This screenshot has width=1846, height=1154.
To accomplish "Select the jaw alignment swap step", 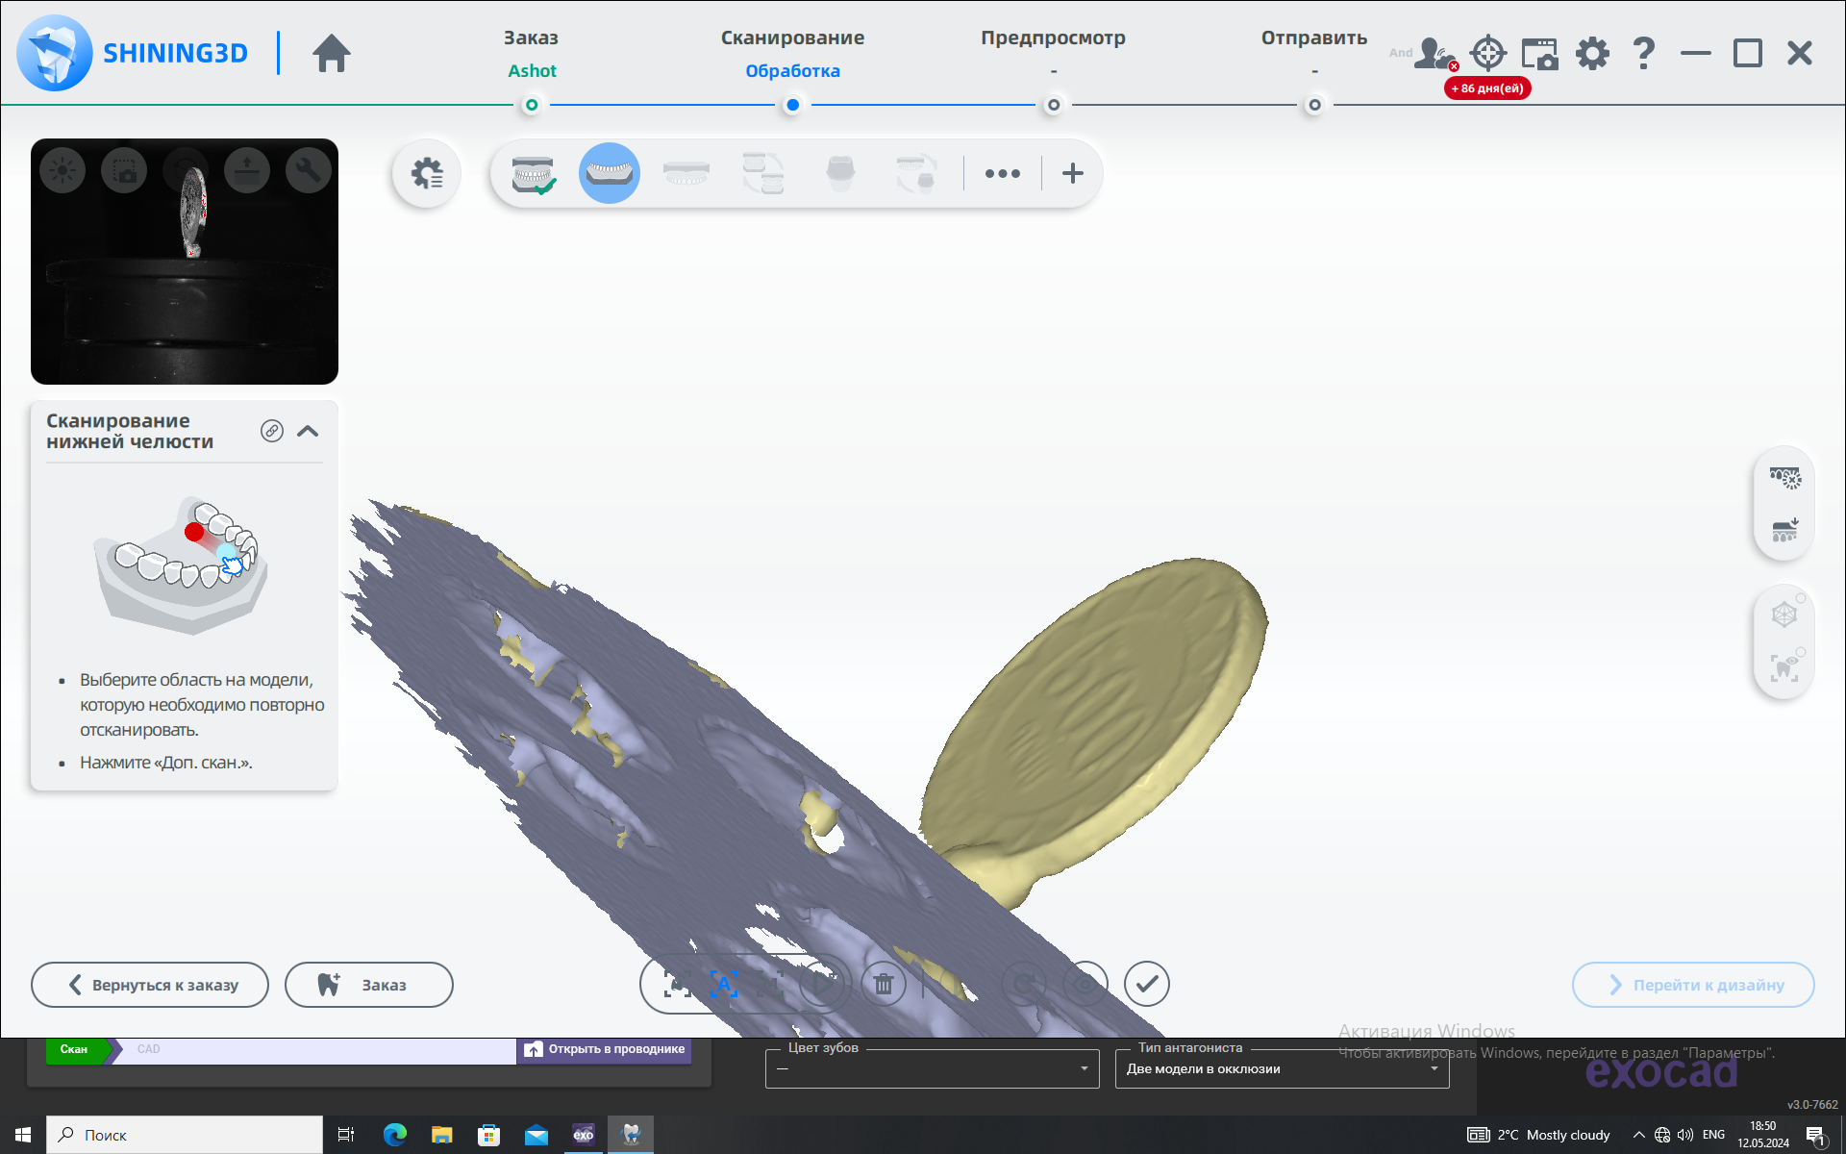I will click(763, 174).
